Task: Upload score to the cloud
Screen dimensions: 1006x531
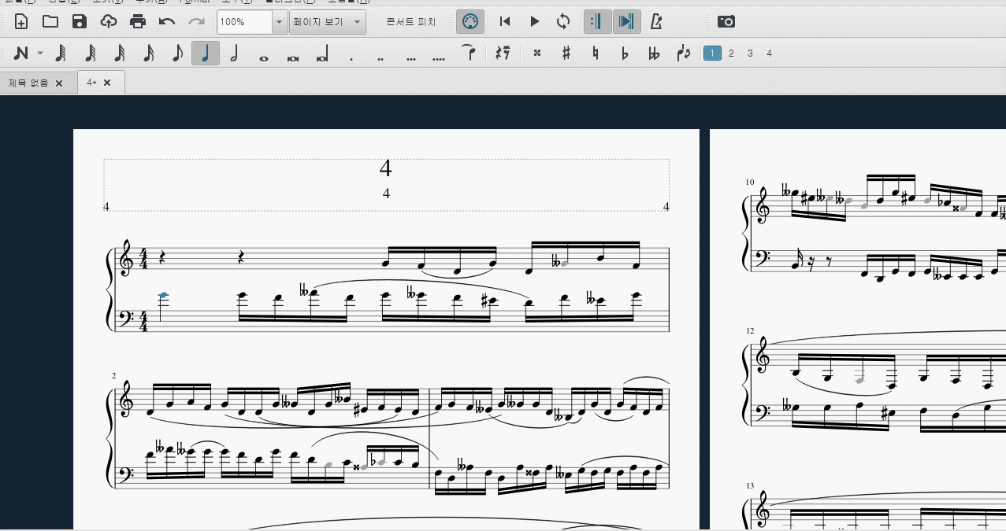Action: coord(109,21)
